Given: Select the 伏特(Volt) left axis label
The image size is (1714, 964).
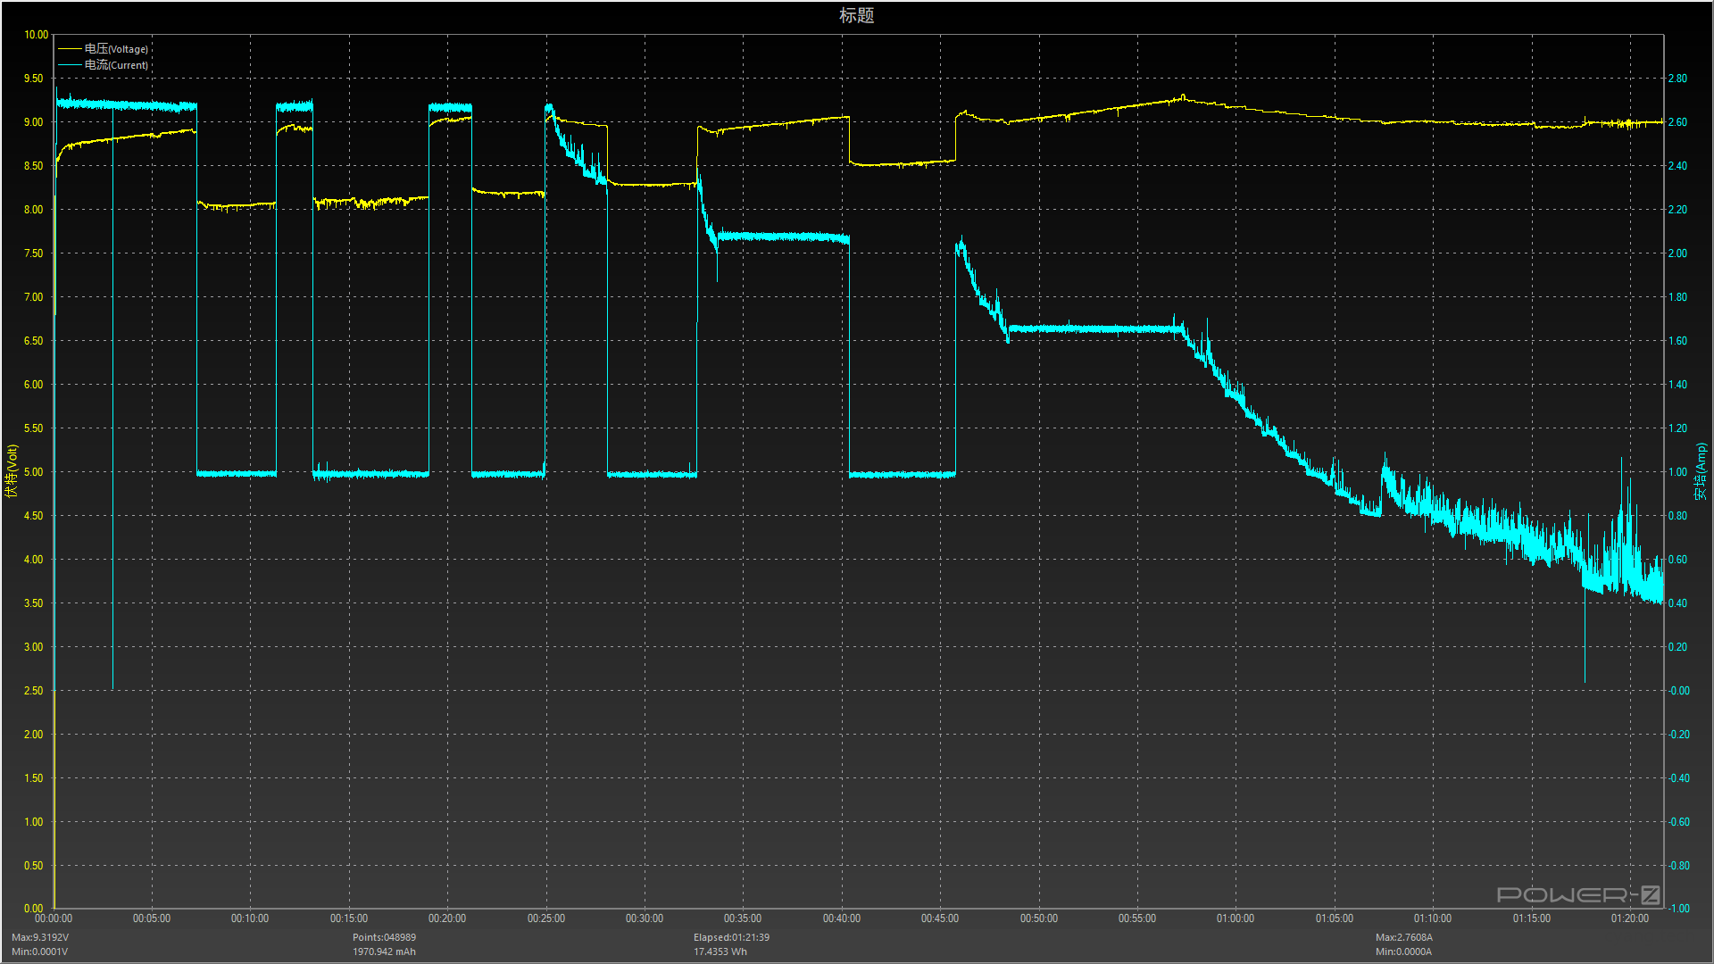Looking at the screenshot, I should [12, 470].
